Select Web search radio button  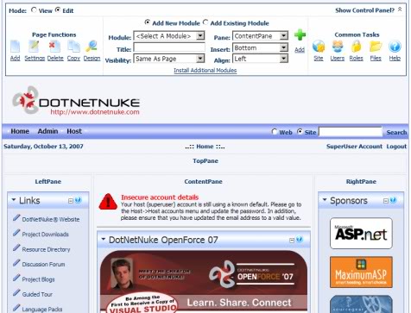point(275,132)
